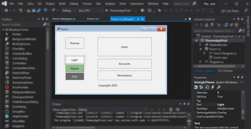Show Events with the lightning bolt icon
The width and height of the screenshot is (251, 129).
tap(213, 87)
